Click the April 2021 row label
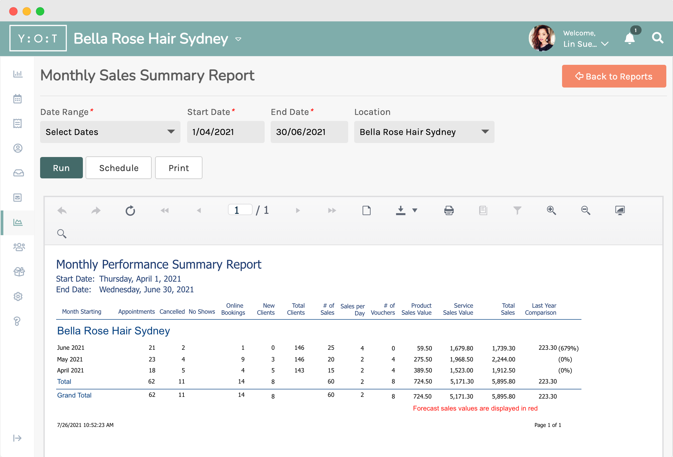 click(71, 370)
